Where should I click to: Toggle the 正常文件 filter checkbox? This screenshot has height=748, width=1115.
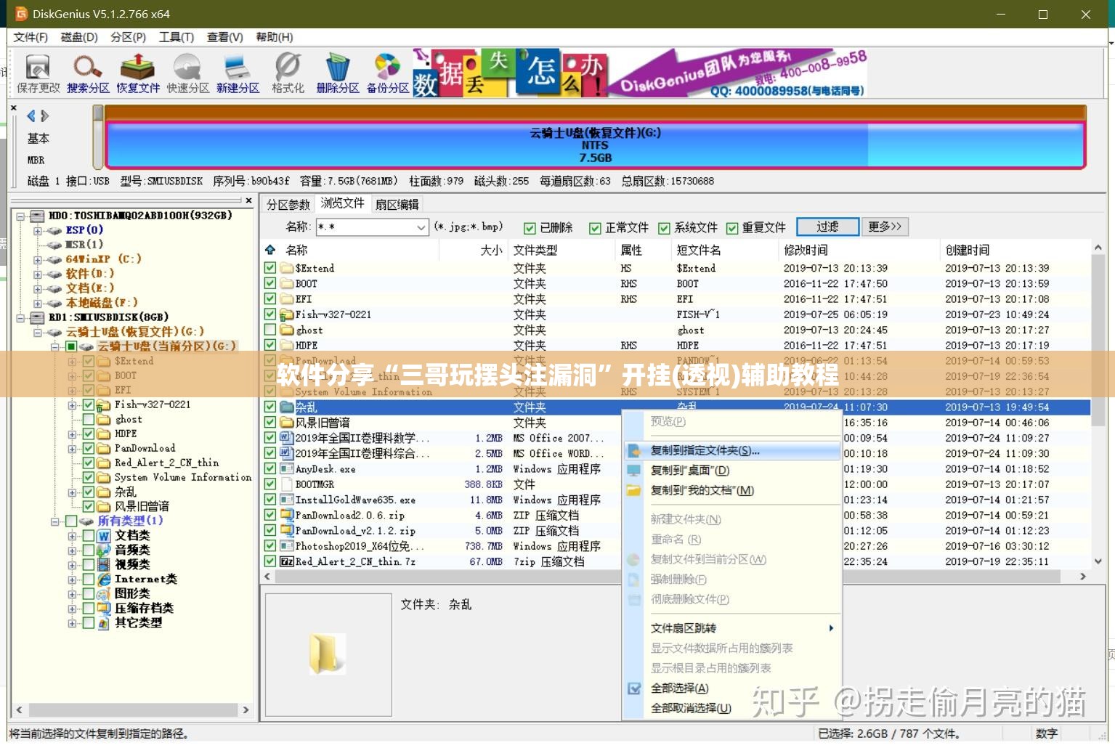(595, 228)
